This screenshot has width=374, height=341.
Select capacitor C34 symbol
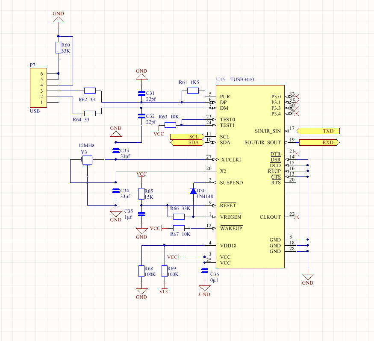pyautogui.click(x=116, y=191)
